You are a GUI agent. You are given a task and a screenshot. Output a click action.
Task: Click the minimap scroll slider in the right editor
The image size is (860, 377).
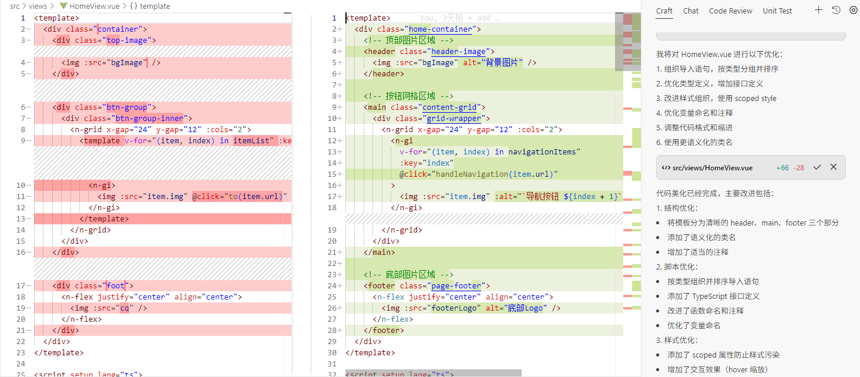(x=627, y=41)
